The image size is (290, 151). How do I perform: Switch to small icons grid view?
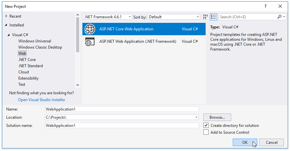tap(205, 17)
